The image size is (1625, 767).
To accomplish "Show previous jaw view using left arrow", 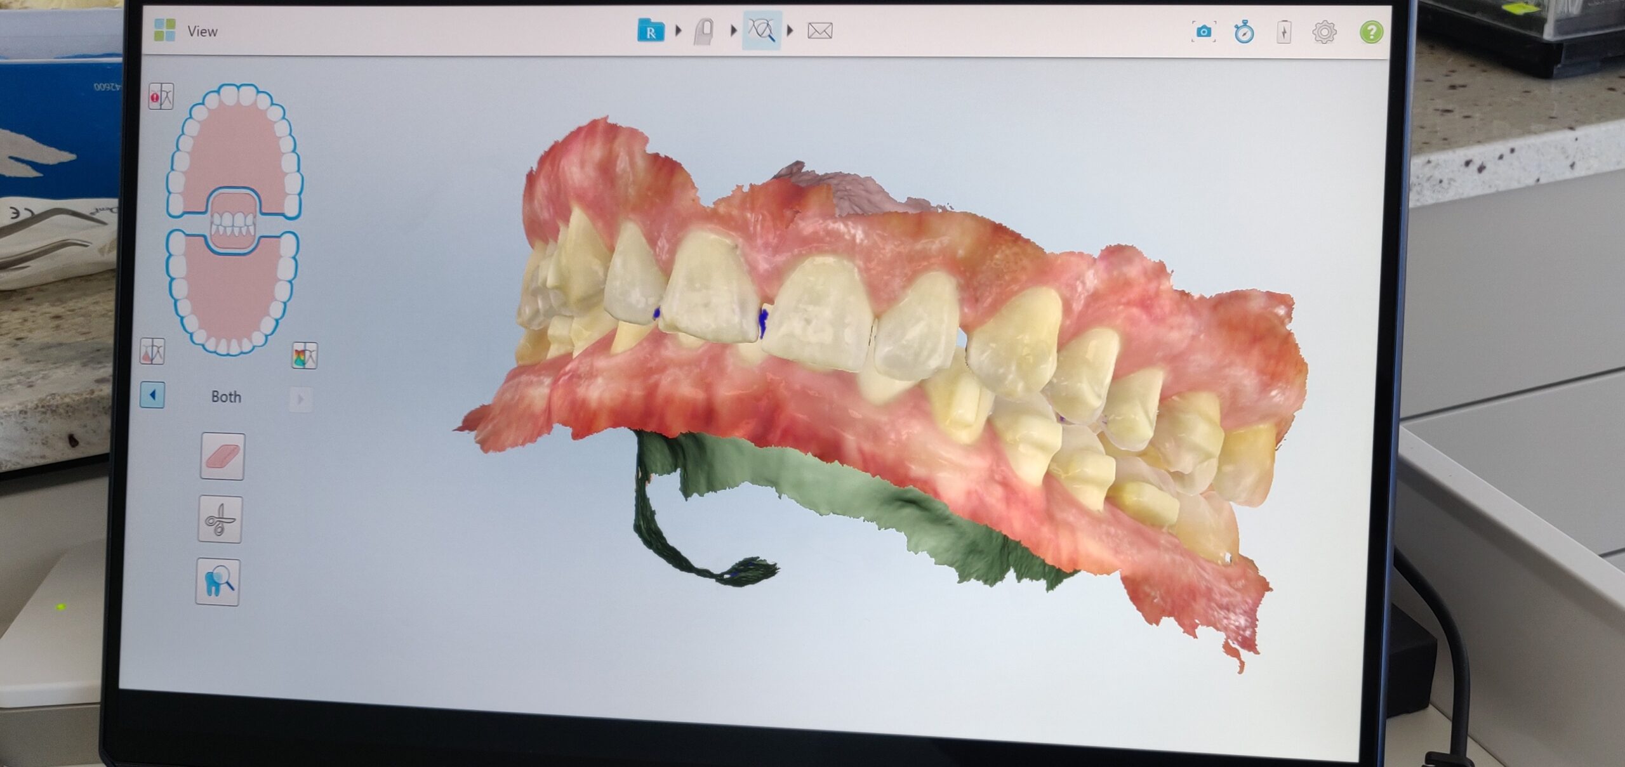I will click(152, 395).
